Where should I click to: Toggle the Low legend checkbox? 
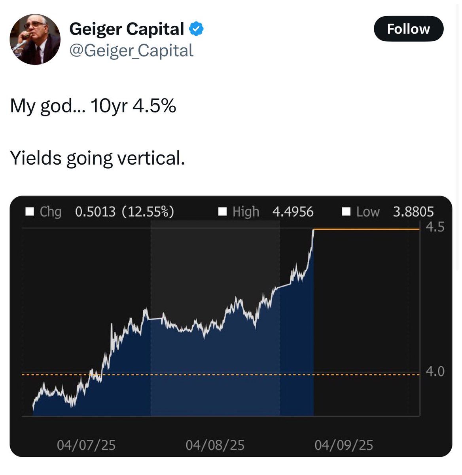(346, 211)
